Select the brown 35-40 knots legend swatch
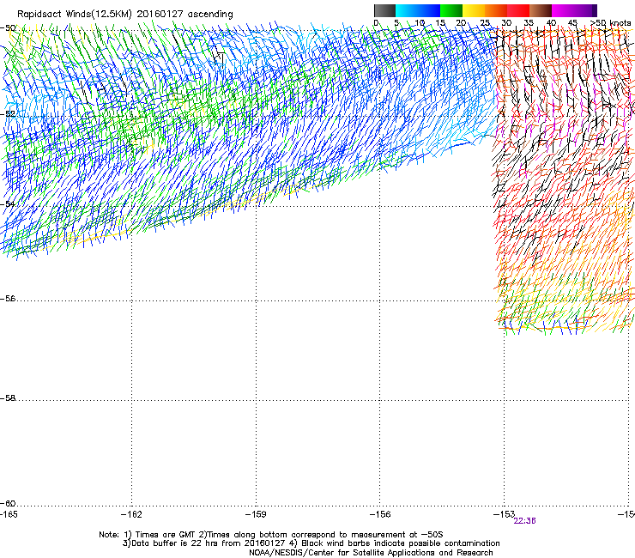This screenshot has width=635, height=558. pyautogui.click(x=541, y=10)
